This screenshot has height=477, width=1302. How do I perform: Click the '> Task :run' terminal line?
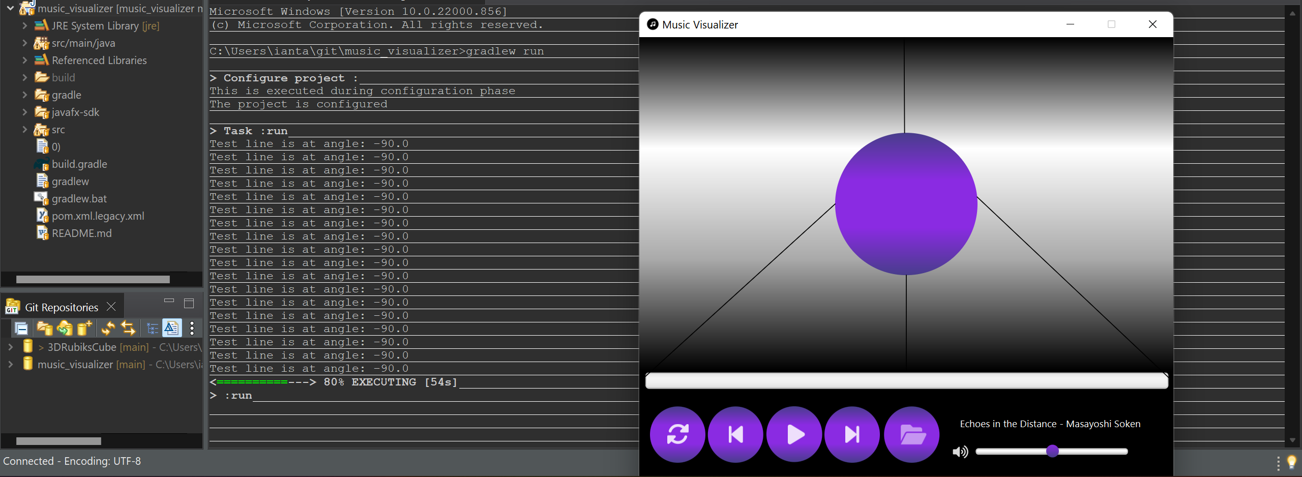point(249,131)
